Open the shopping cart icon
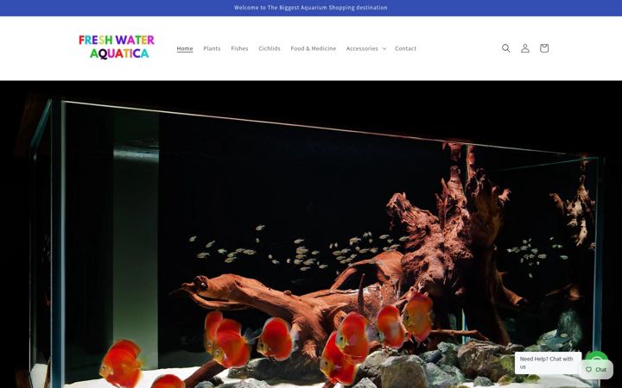Screen dimensions: 622x388 tap(544, 48)
